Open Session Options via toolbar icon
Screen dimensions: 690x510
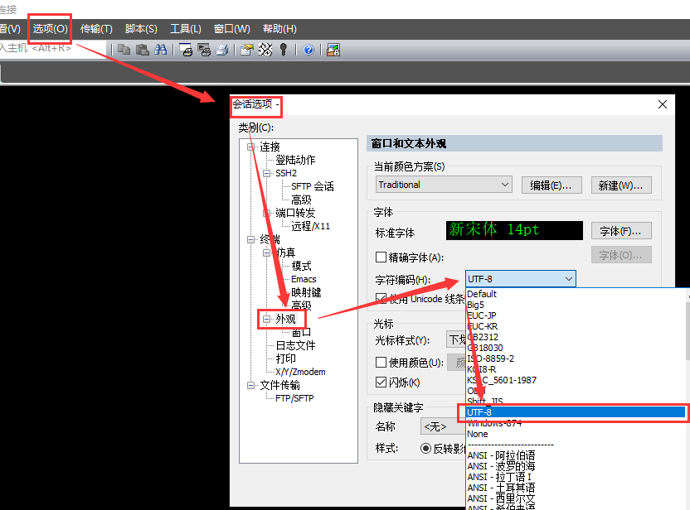(247, 50)
